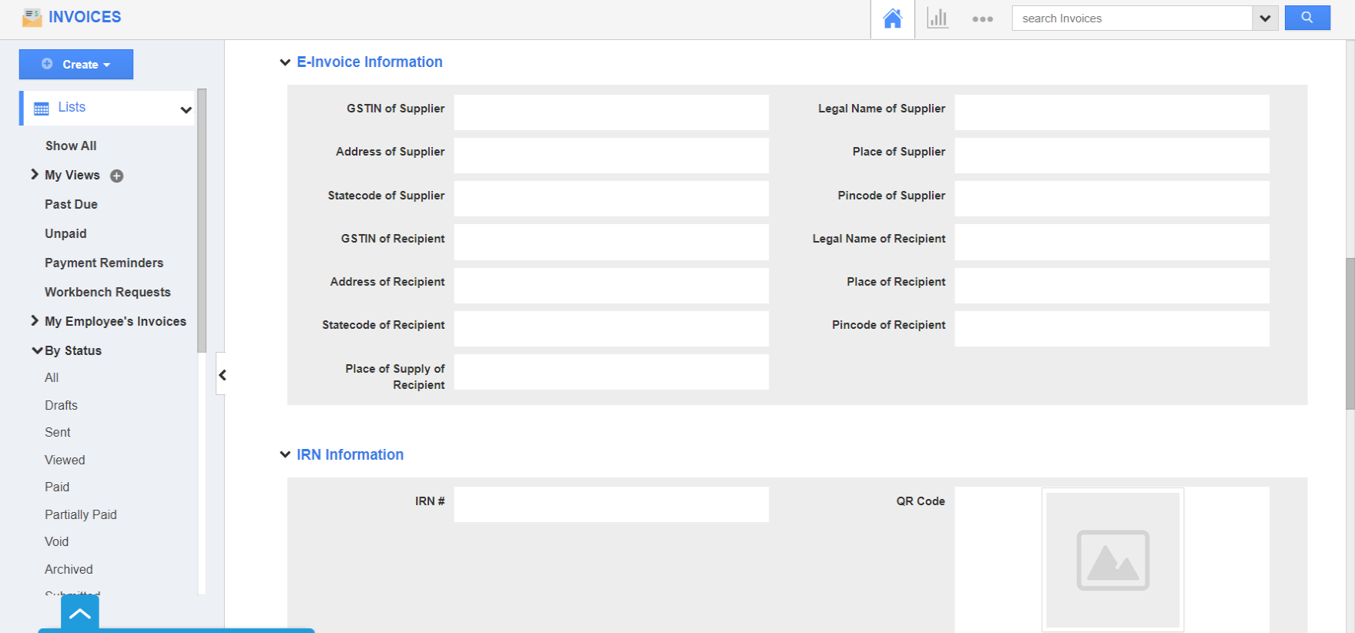Collapse the IRN Information section
Image resolution: width=1355 pixels, height=633 pixels.
pyautogui.click(x=285, y=455)
